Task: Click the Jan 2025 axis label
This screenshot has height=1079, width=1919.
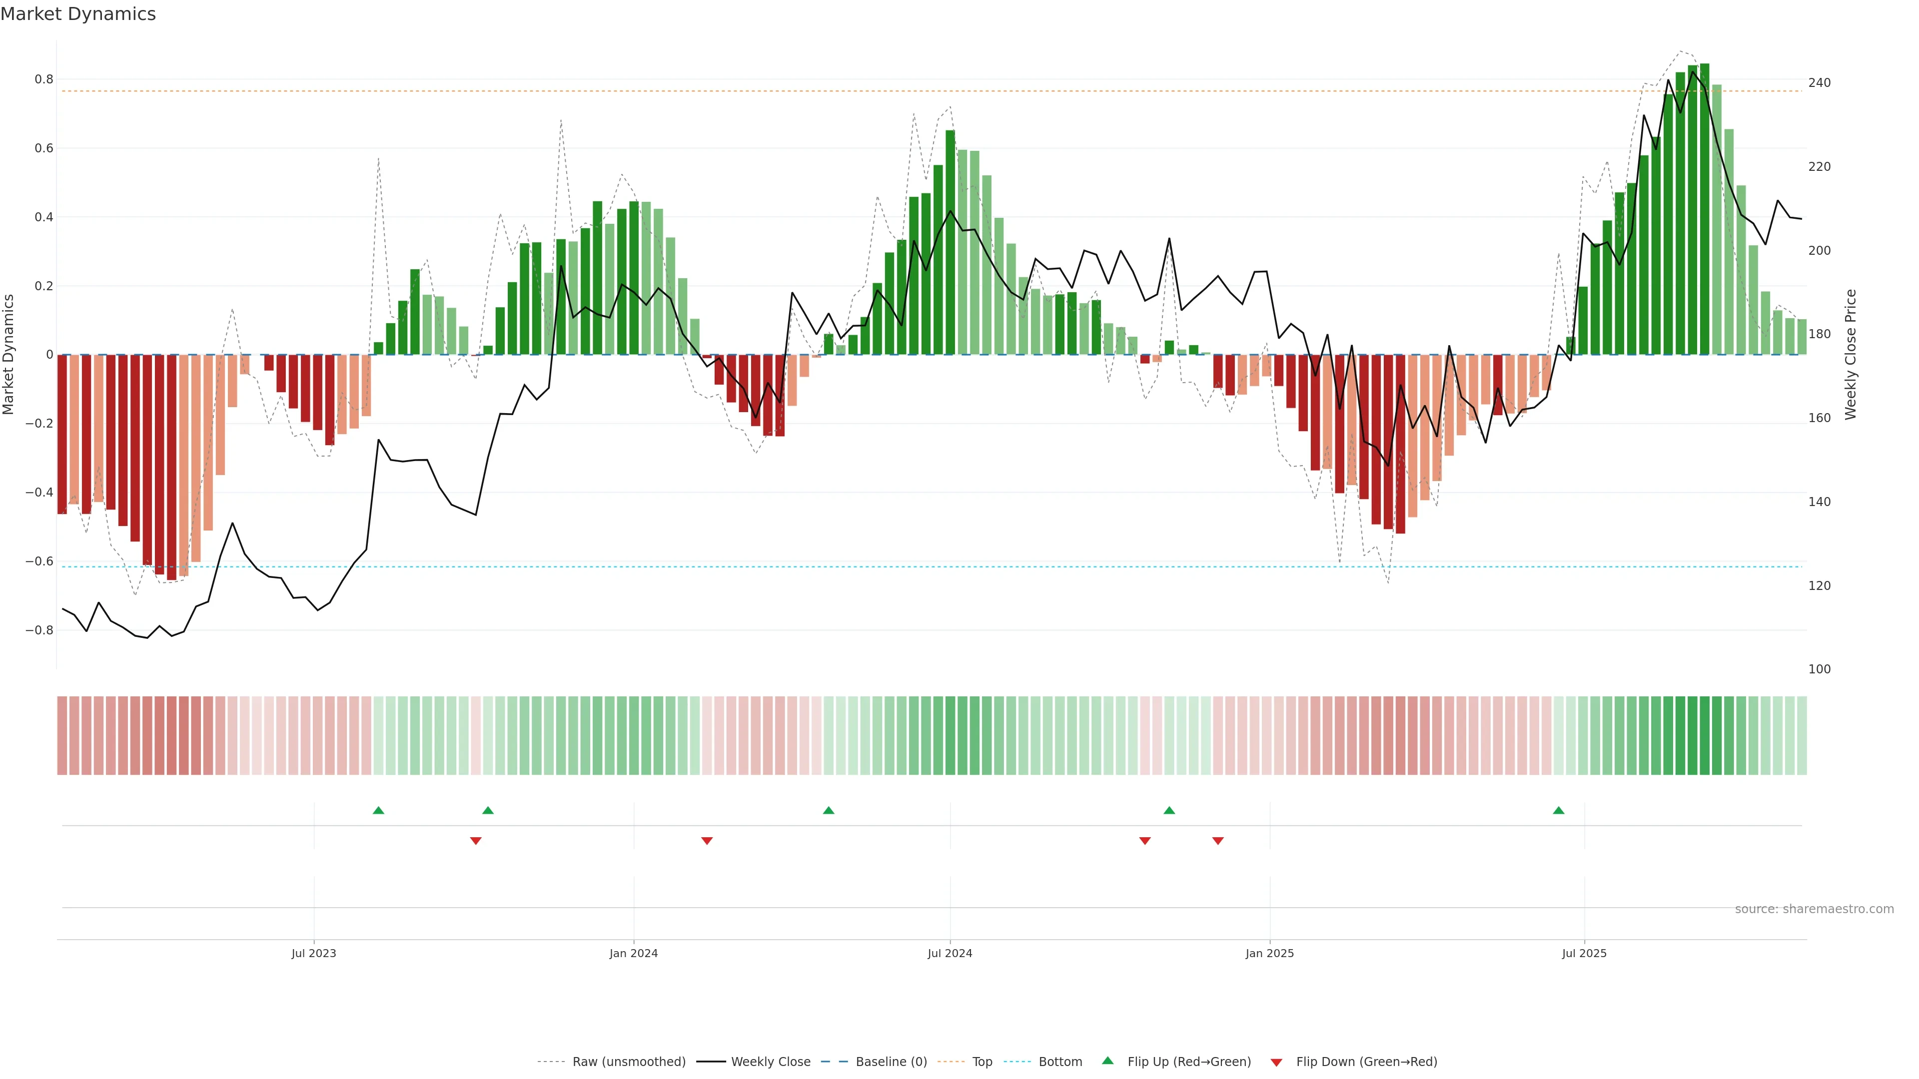Action: (1269, 953)
